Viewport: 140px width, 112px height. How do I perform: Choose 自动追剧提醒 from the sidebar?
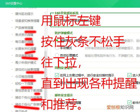coord(24,56)
